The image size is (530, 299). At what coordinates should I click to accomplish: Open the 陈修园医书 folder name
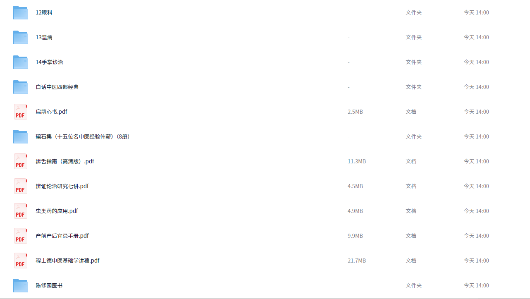49,285
